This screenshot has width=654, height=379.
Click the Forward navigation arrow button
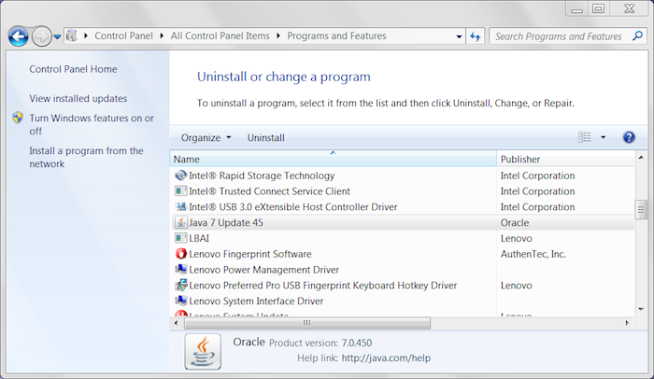41,36
